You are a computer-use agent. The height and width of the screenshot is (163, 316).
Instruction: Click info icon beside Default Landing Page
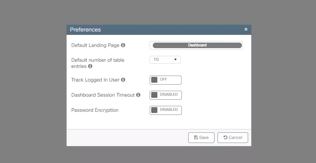[x=123, y=45]
